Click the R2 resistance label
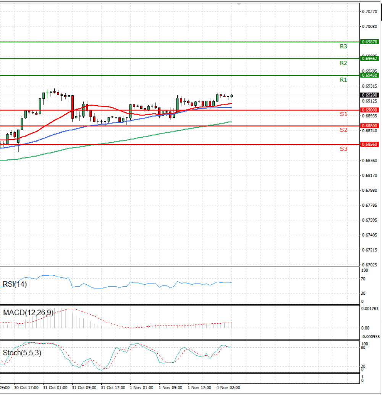This screenshot has height=395, width=382. (x=343, y=63)
